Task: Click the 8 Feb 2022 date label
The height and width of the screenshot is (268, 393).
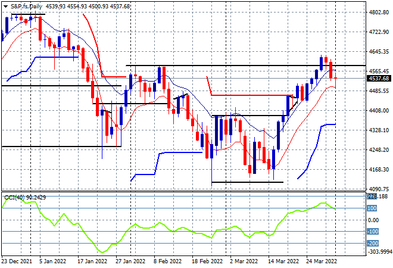Action: tap(167, 261)
